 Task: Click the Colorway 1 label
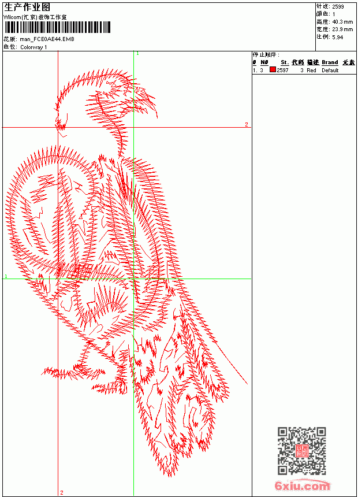tap(33, 47)
